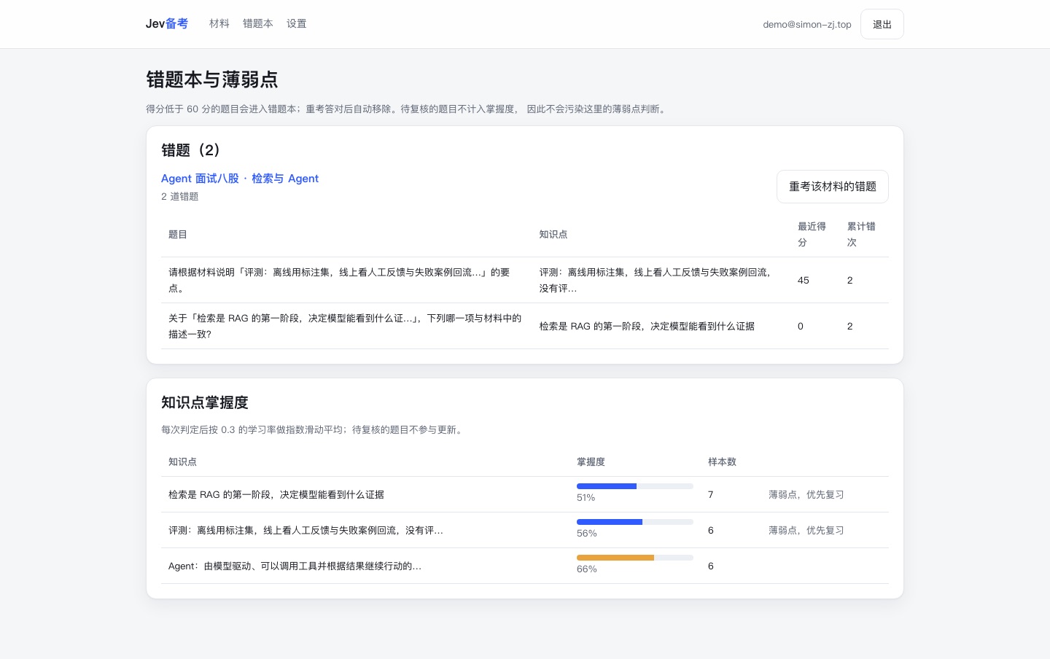Click the Agent：由模型驱动 row
The height and width of the screenshot is (659, 1050).
[x=525, y=566]
